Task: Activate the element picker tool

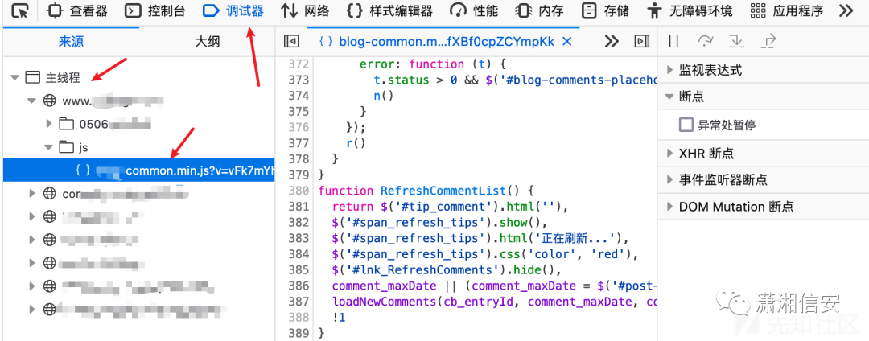Action: [20, 10]
